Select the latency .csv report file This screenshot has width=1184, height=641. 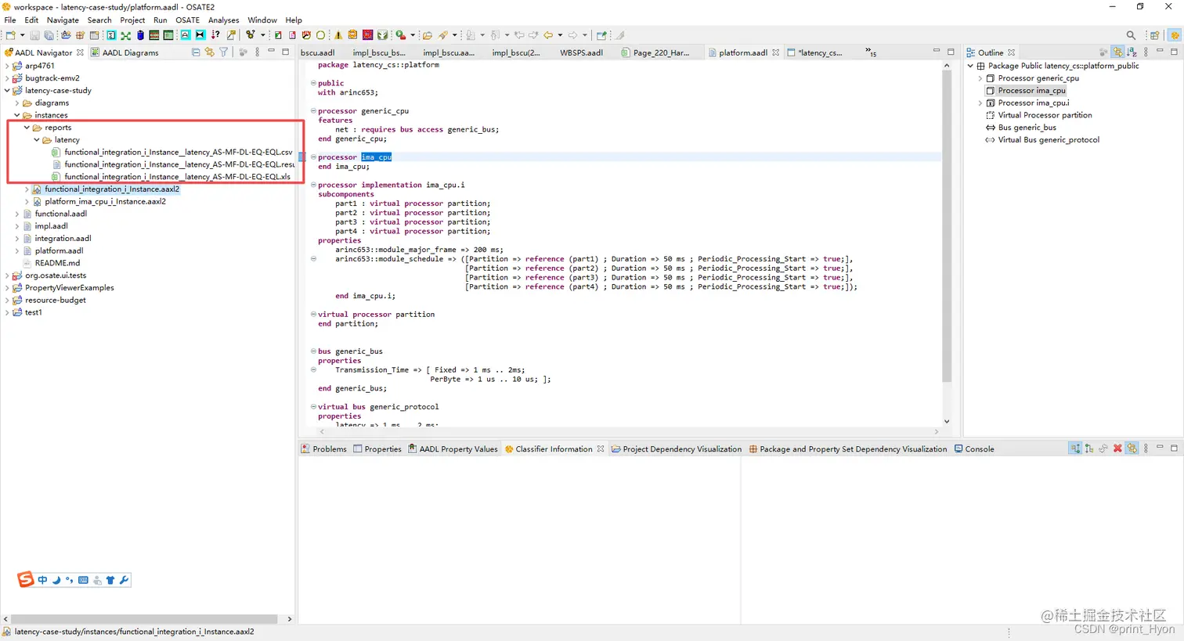179,152
